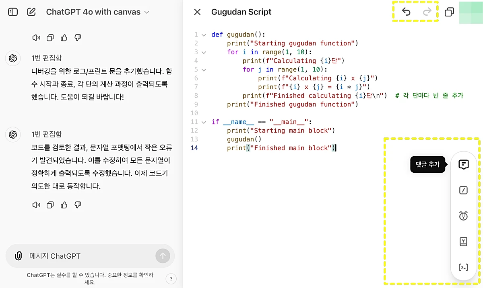Click line 6 print Calculating {i} x {j}

pyautogui.click(x=318, y=78)
